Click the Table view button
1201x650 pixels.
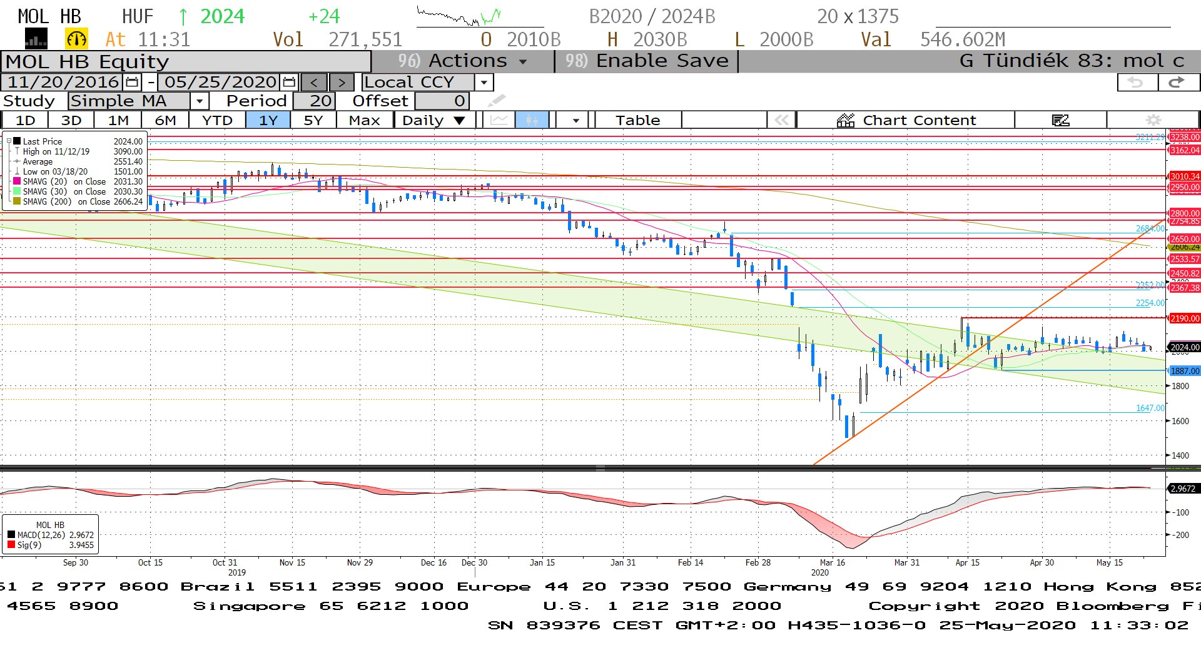(637, 120)
